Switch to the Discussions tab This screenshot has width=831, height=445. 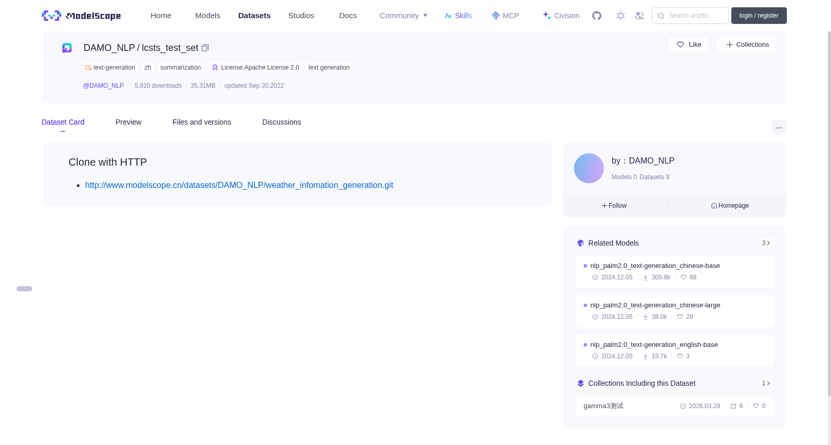coord(282,122)
